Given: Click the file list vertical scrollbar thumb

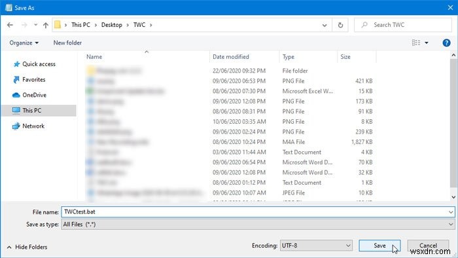Looking at the screenshot, I should coord(453,123).
